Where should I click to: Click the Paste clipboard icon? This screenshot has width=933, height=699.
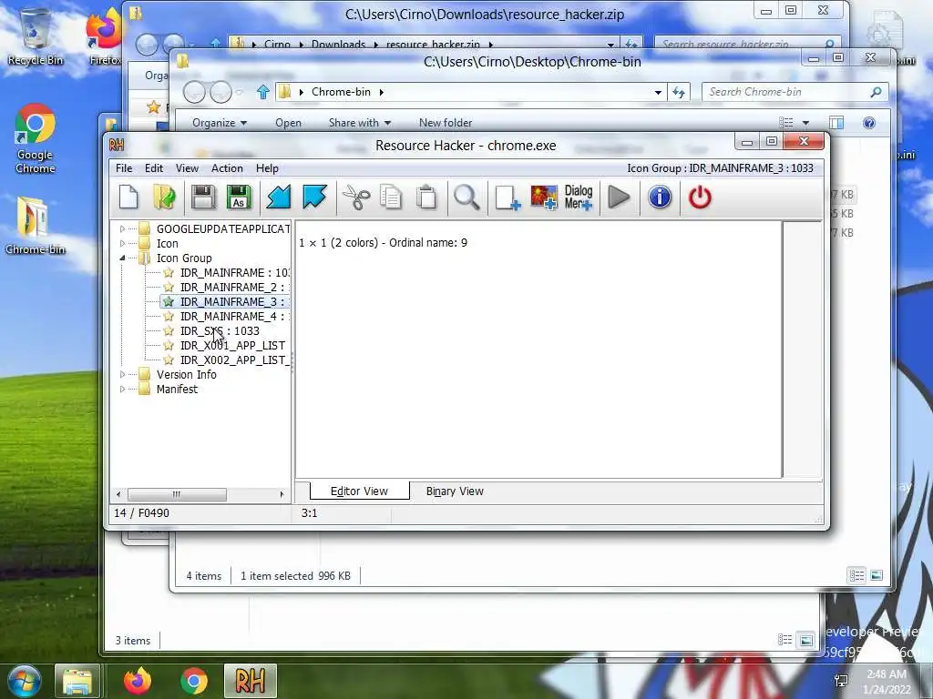coord(426,198)
